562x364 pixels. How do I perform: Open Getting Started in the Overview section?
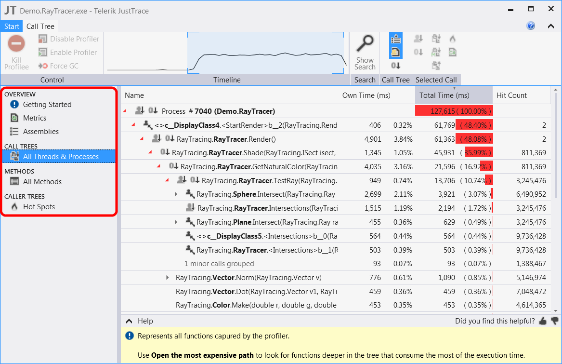coord(47,105)
